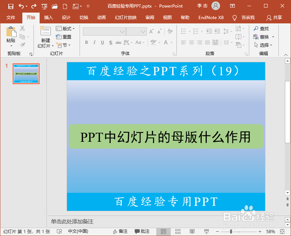291x236 pixels.
Task: Click 重置 to reset the slide
Action: [x=64, y=37]
